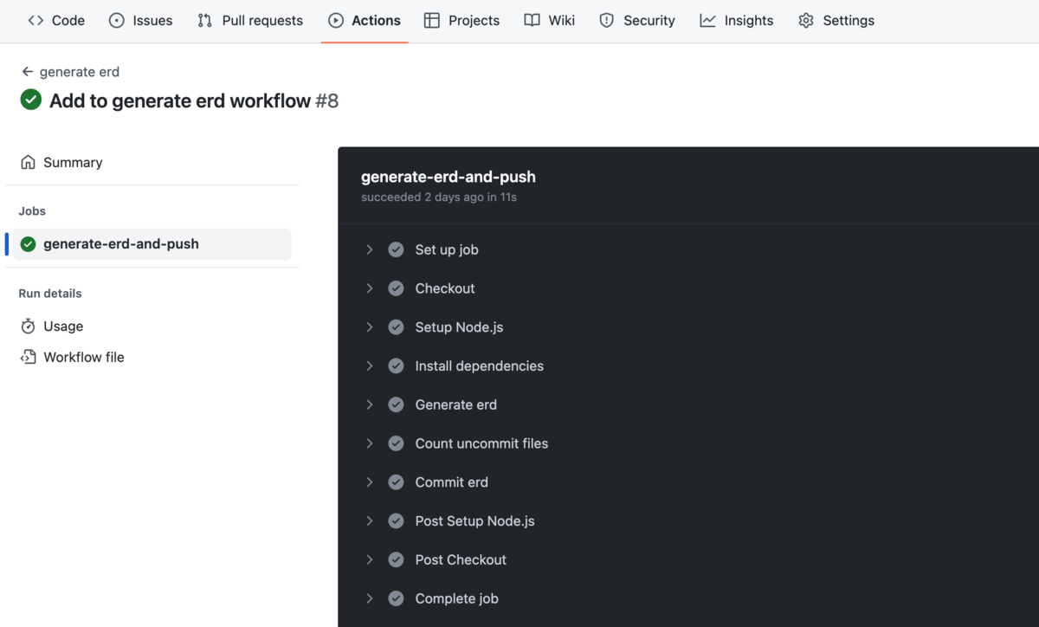Go back to generate erd workflow
Image resolution: width=1039 pixels, height=627 pixels.
70,72
